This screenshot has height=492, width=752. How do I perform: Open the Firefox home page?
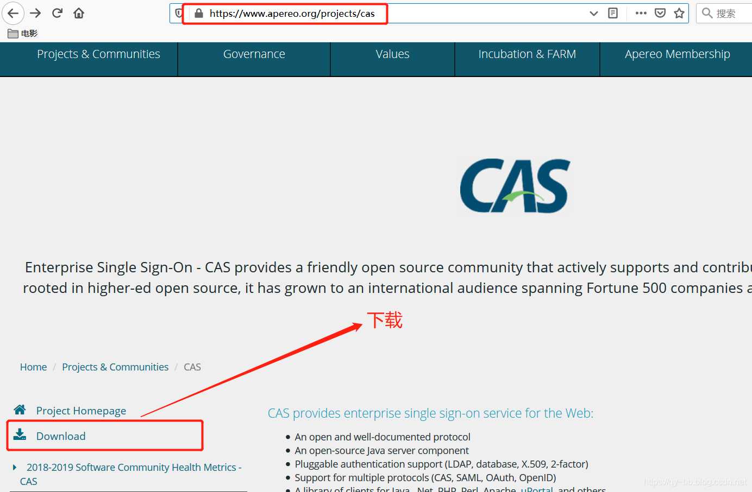[x=78, y=13]
